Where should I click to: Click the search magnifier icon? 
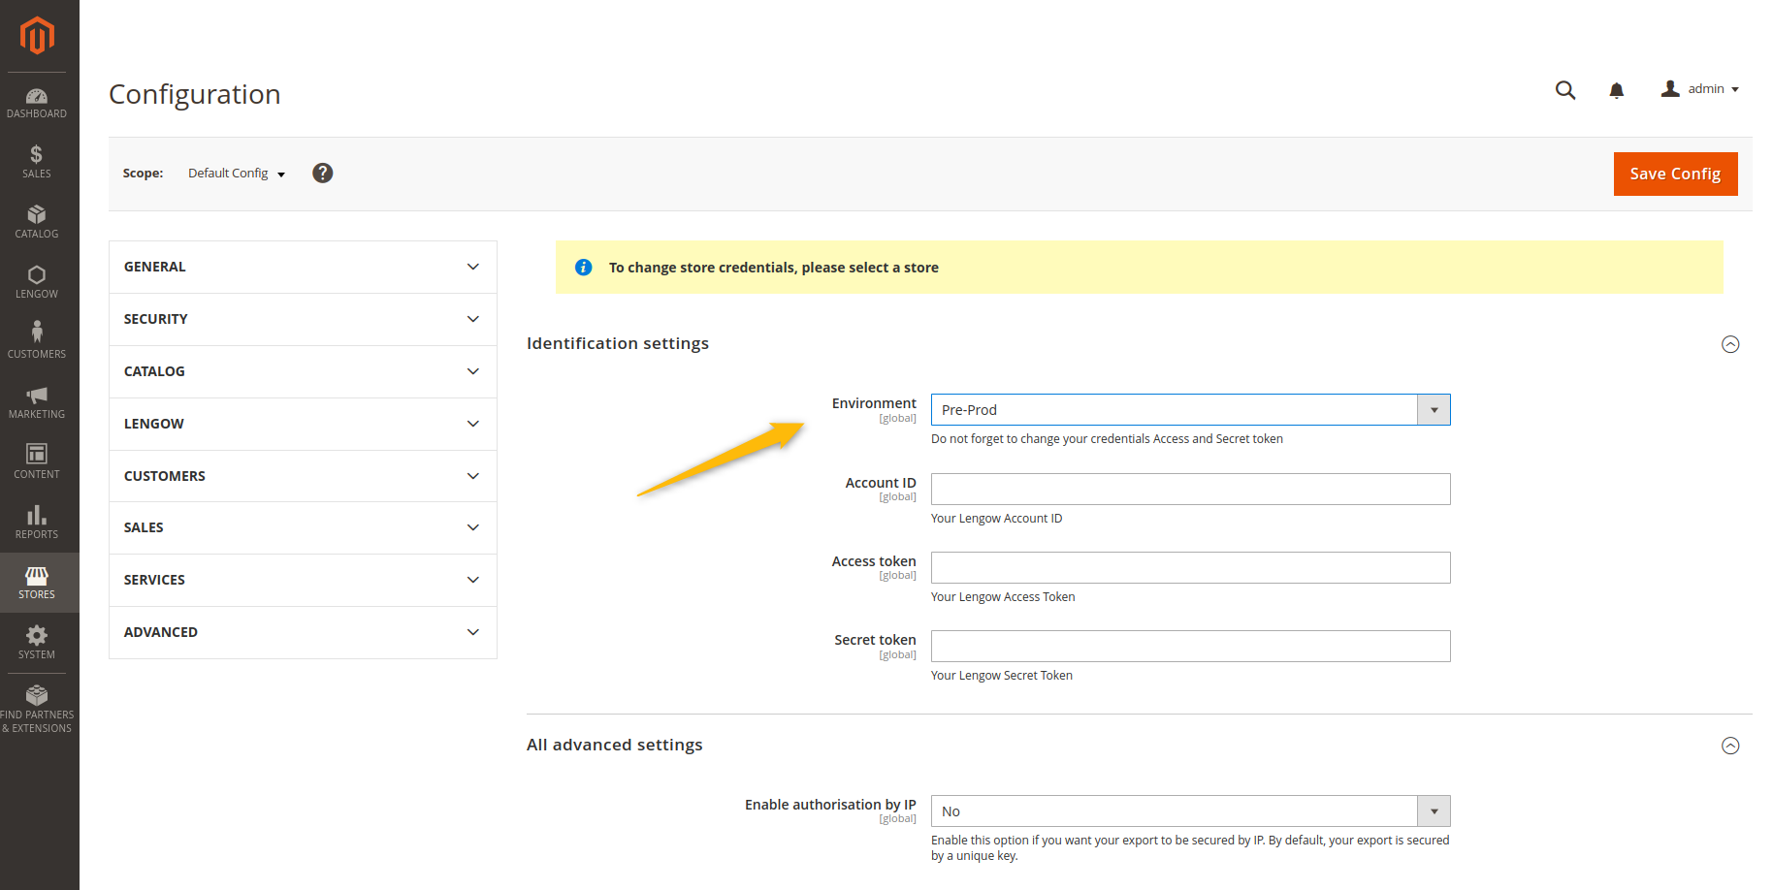coord(1564,90)
